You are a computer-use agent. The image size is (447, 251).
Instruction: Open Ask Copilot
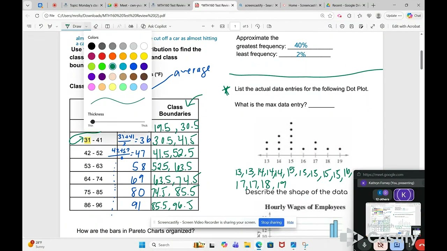154,26
